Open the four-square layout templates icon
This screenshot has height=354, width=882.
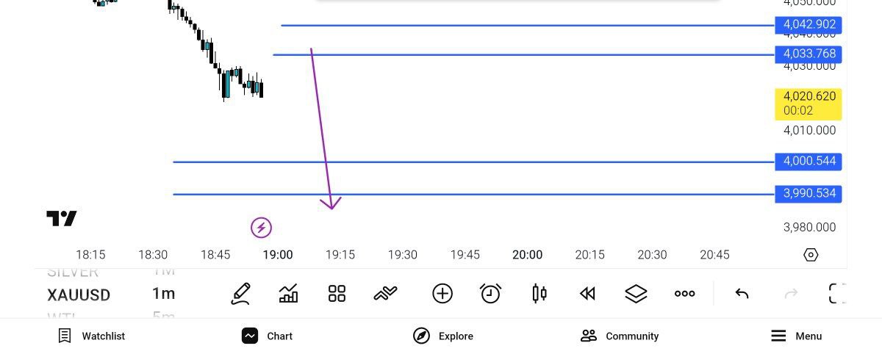[337, 294]
